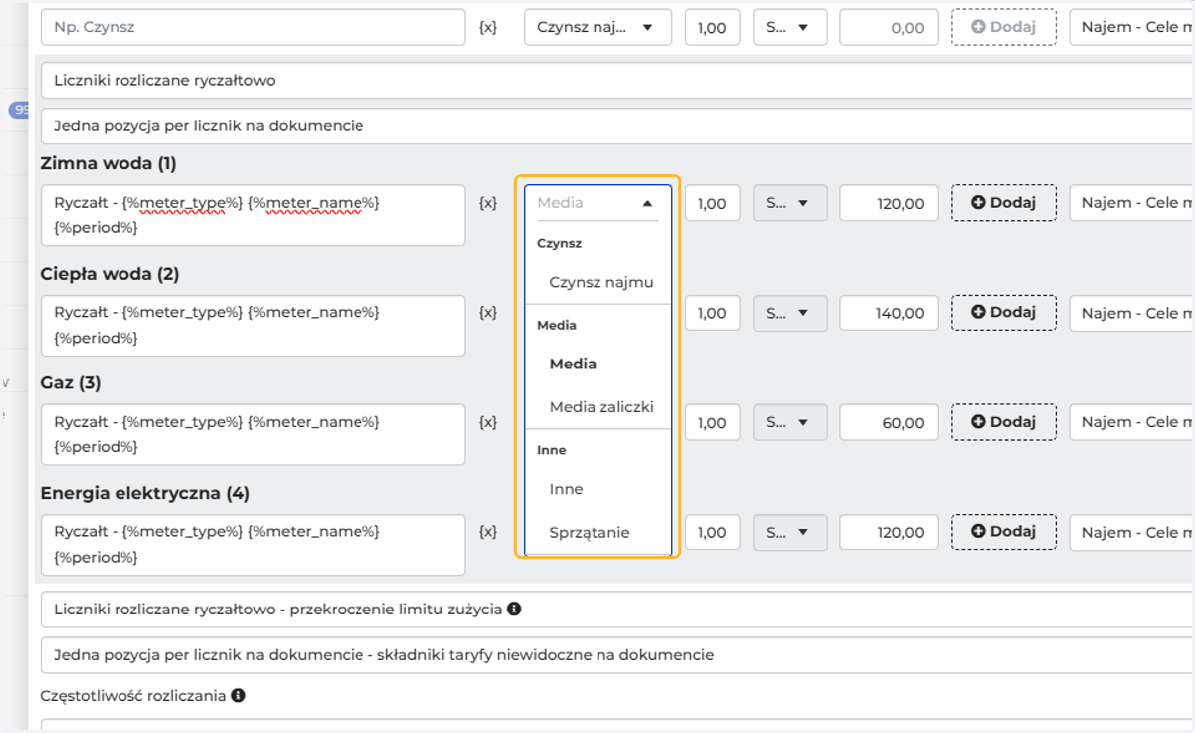Open Jedna pozycja per licznik na dokumencie select
1195x733 pixels.
pos(617,126)
